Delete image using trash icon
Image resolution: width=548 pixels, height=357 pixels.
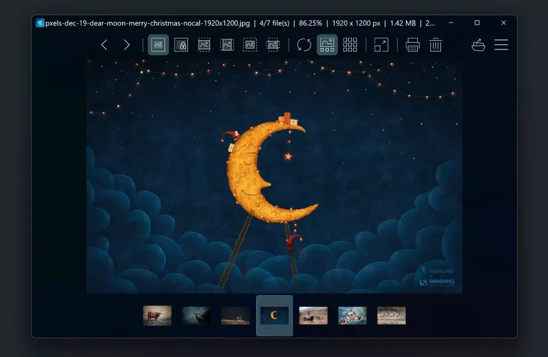point(436,45)
